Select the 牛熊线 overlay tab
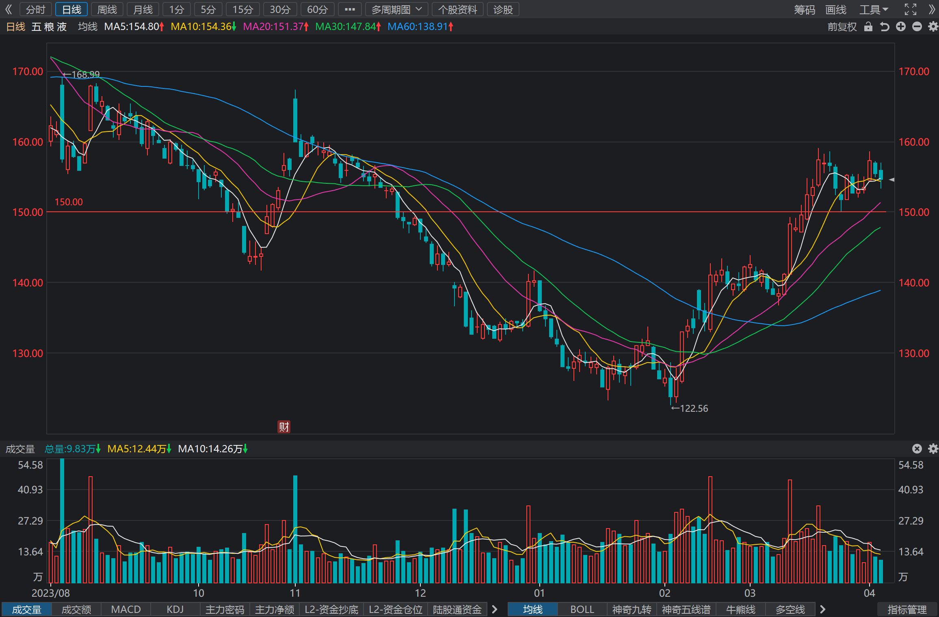Screen dimensions: 939x617 [740, 609]
